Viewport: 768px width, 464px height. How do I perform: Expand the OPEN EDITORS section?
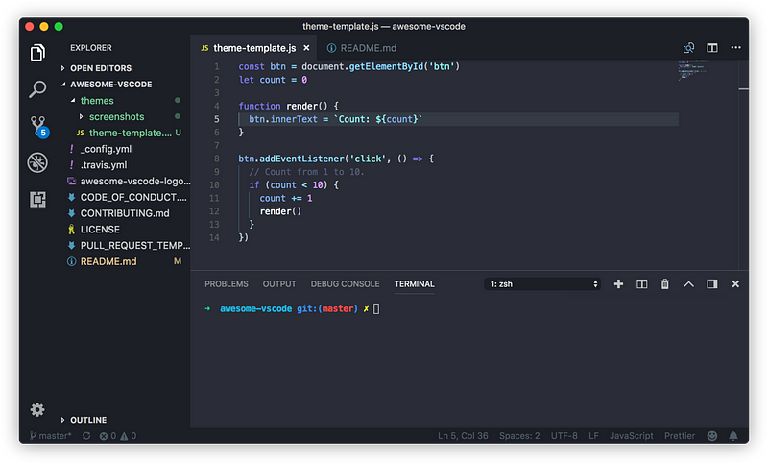101,68
